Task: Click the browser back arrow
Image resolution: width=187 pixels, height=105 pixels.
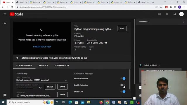Action: pyautogui.click(x=3, y=7)
